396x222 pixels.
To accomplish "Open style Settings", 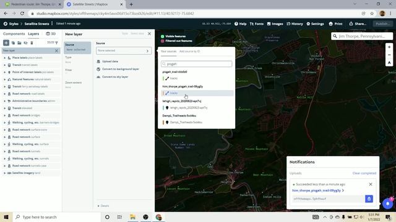I will [315, 23].
